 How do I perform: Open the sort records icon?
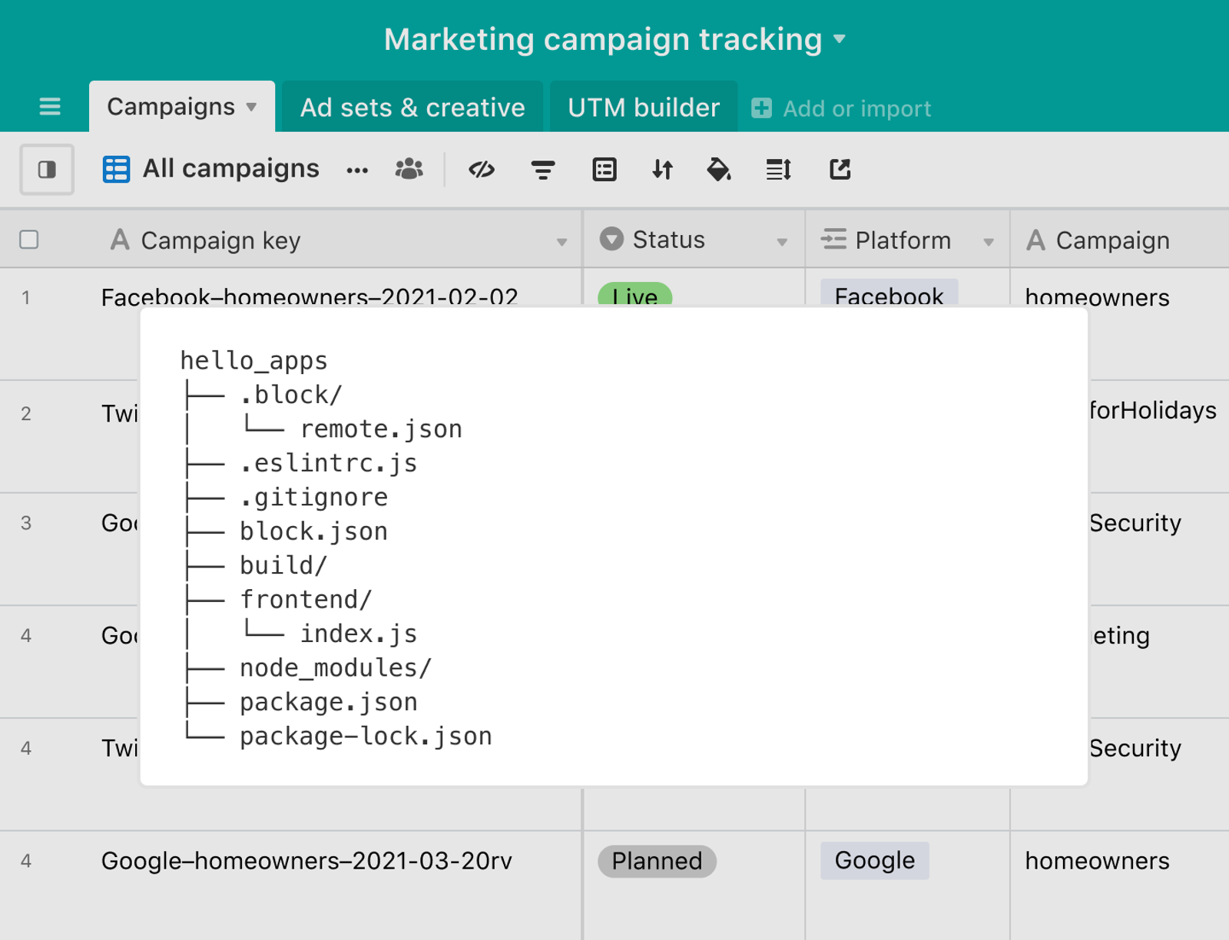(x=662, y=169)
